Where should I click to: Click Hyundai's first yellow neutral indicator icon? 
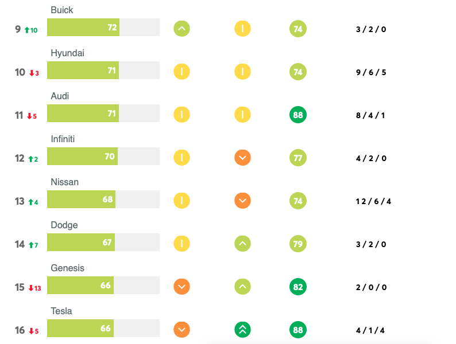tap(181, 72)
